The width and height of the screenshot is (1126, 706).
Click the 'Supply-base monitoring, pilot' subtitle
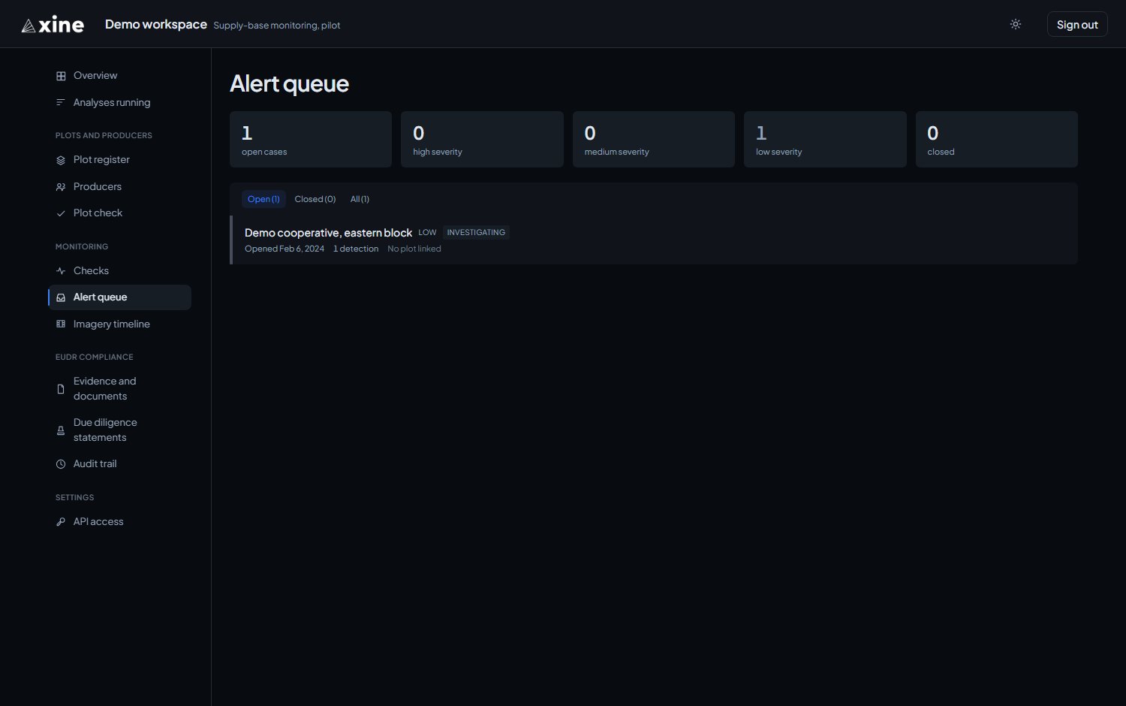277,26
